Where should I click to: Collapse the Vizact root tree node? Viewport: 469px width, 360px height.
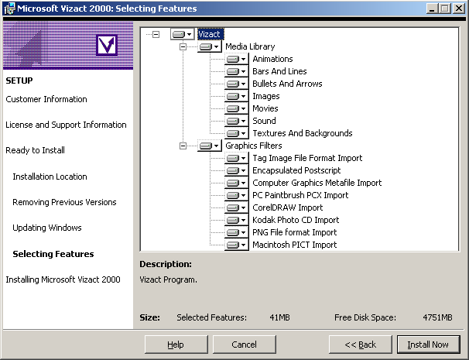[156, 34]
